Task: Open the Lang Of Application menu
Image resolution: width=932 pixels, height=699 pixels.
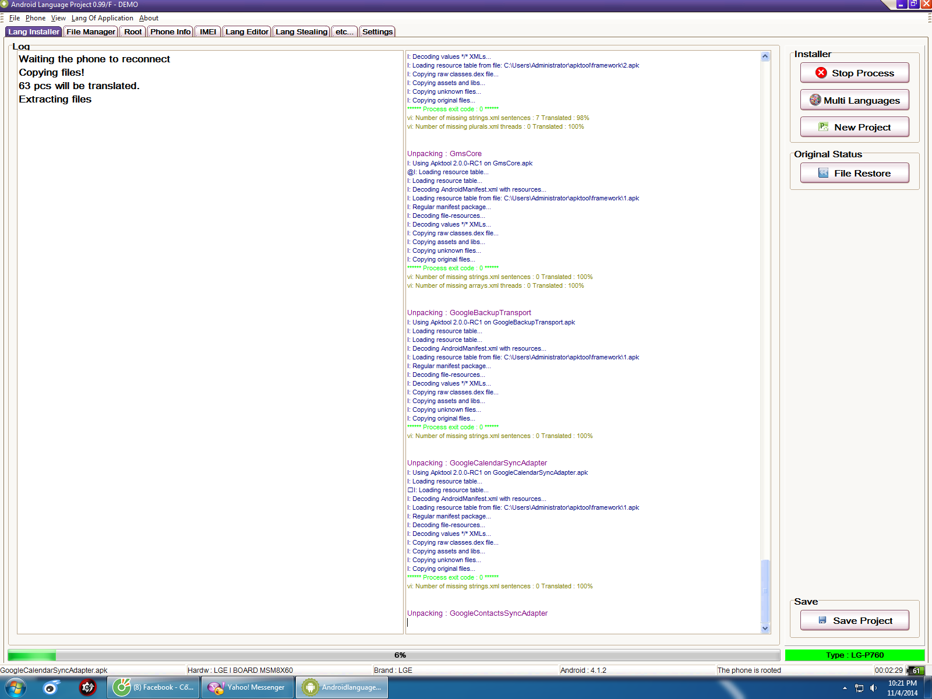Action: pyautogui.click(x=103, y=18)
